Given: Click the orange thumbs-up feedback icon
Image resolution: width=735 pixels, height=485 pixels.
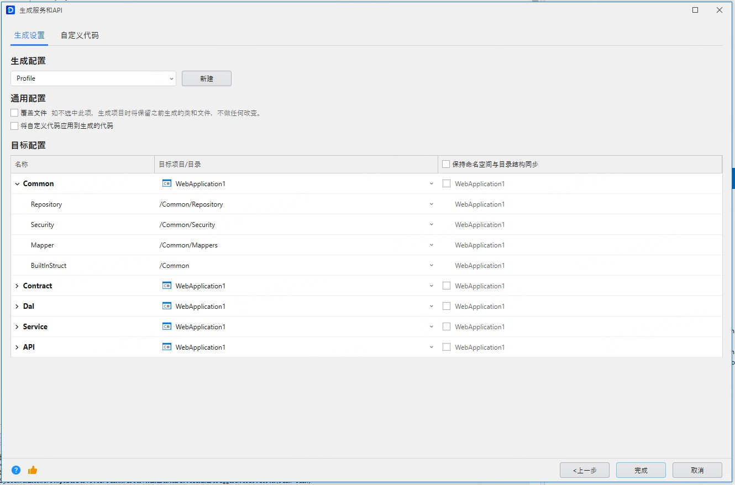Looking at the screenshot, I should [x=33, y=470].
